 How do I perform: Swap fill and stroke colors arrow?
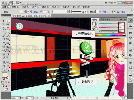[9, 73]
